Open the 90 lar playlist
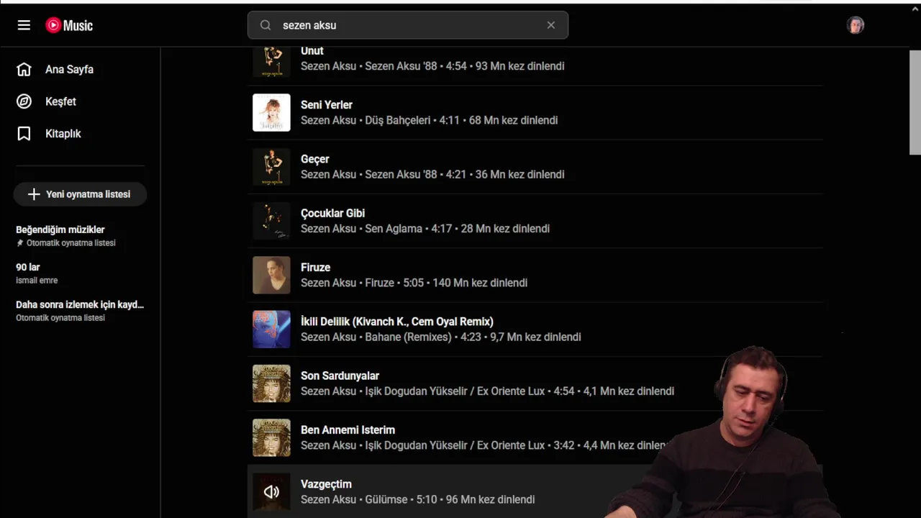921x518 pixels. [28, 267]
